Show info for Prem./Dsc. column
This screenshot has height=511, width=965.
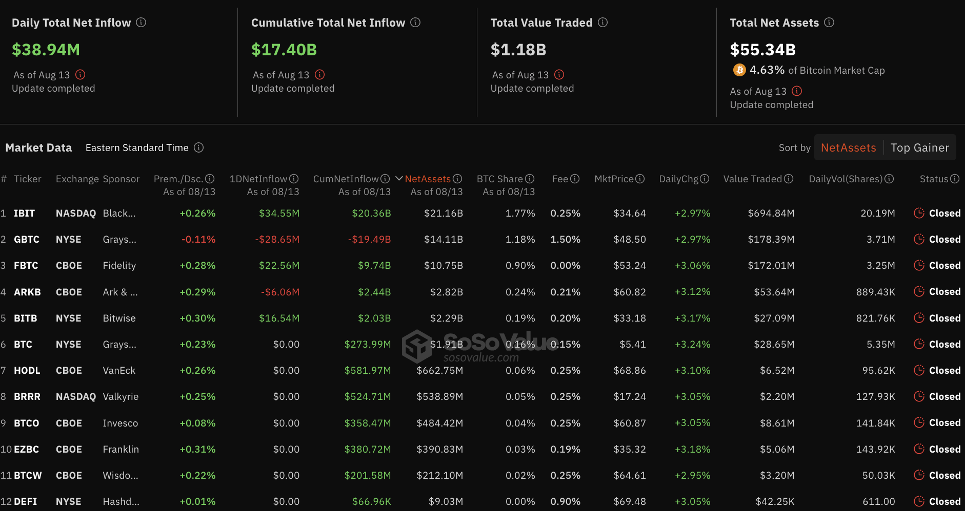point(210,179)
